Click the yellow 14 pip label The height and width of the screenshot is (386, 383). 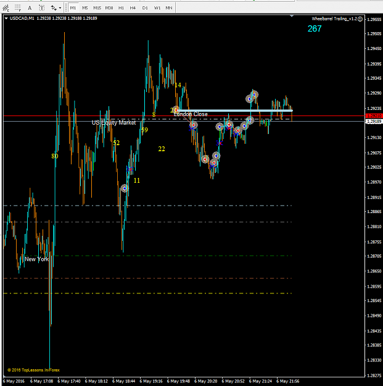(178, 85)
